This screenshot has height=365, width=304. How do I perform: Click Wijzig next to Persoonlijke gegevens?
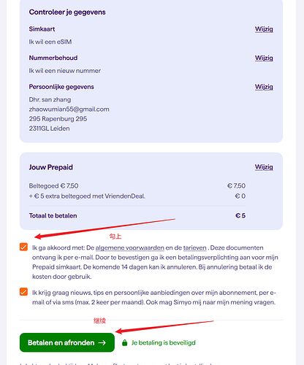[x=264, y=87]
